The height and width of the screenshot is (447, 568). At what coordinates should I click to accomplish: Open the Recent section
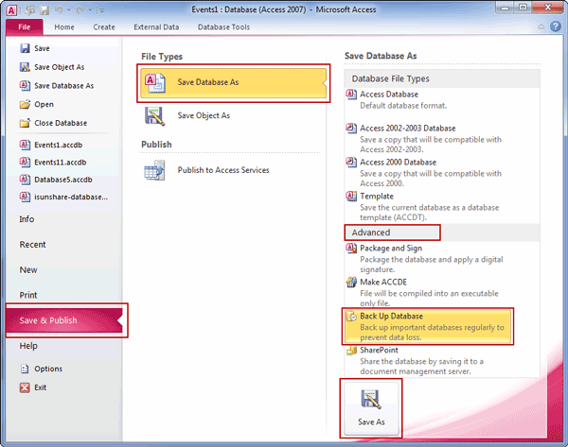(x=32, y=245)
